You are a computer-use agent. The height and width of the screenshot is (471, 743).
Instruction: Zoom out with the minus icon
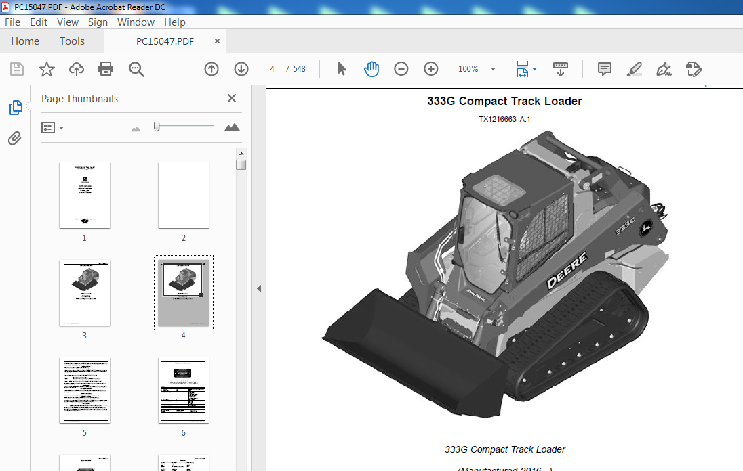coord(401,69)
